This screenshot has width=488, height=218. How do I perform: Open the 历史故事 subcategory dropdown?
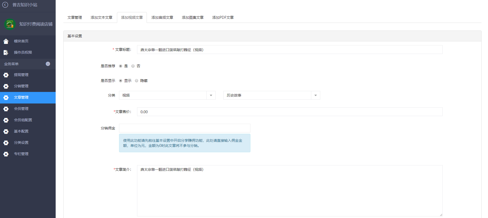(x=272, y=95)
